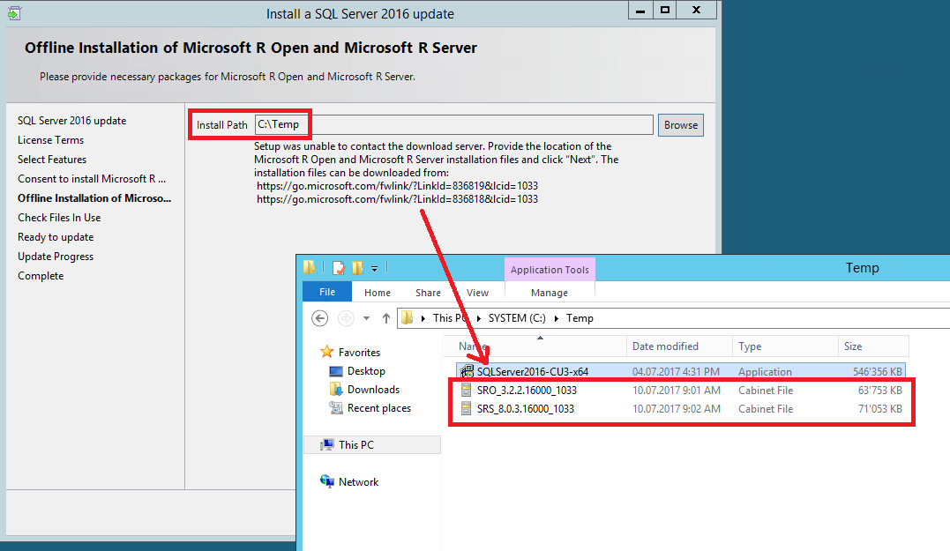Expand the chevron after SYSTEM (C:)
950x551 pixels.
557,318
